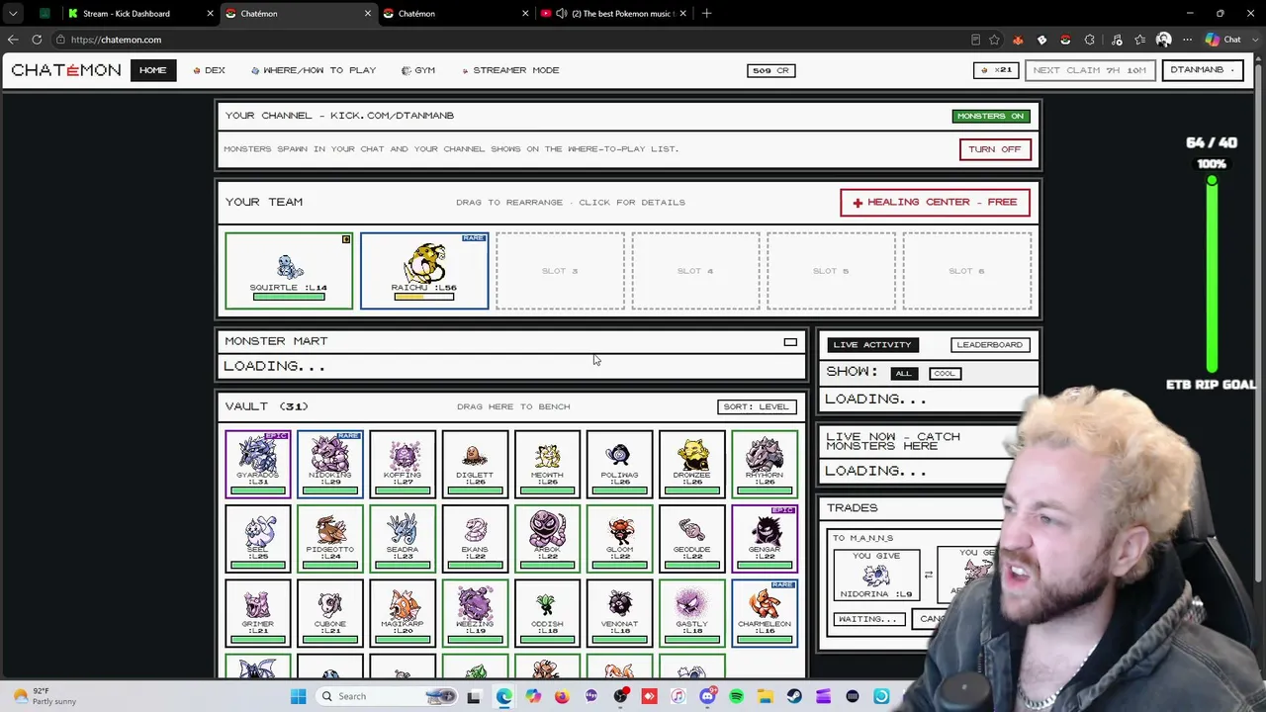Show all live activity
The height and width of the screenshot is (712, 1266).
903,373
